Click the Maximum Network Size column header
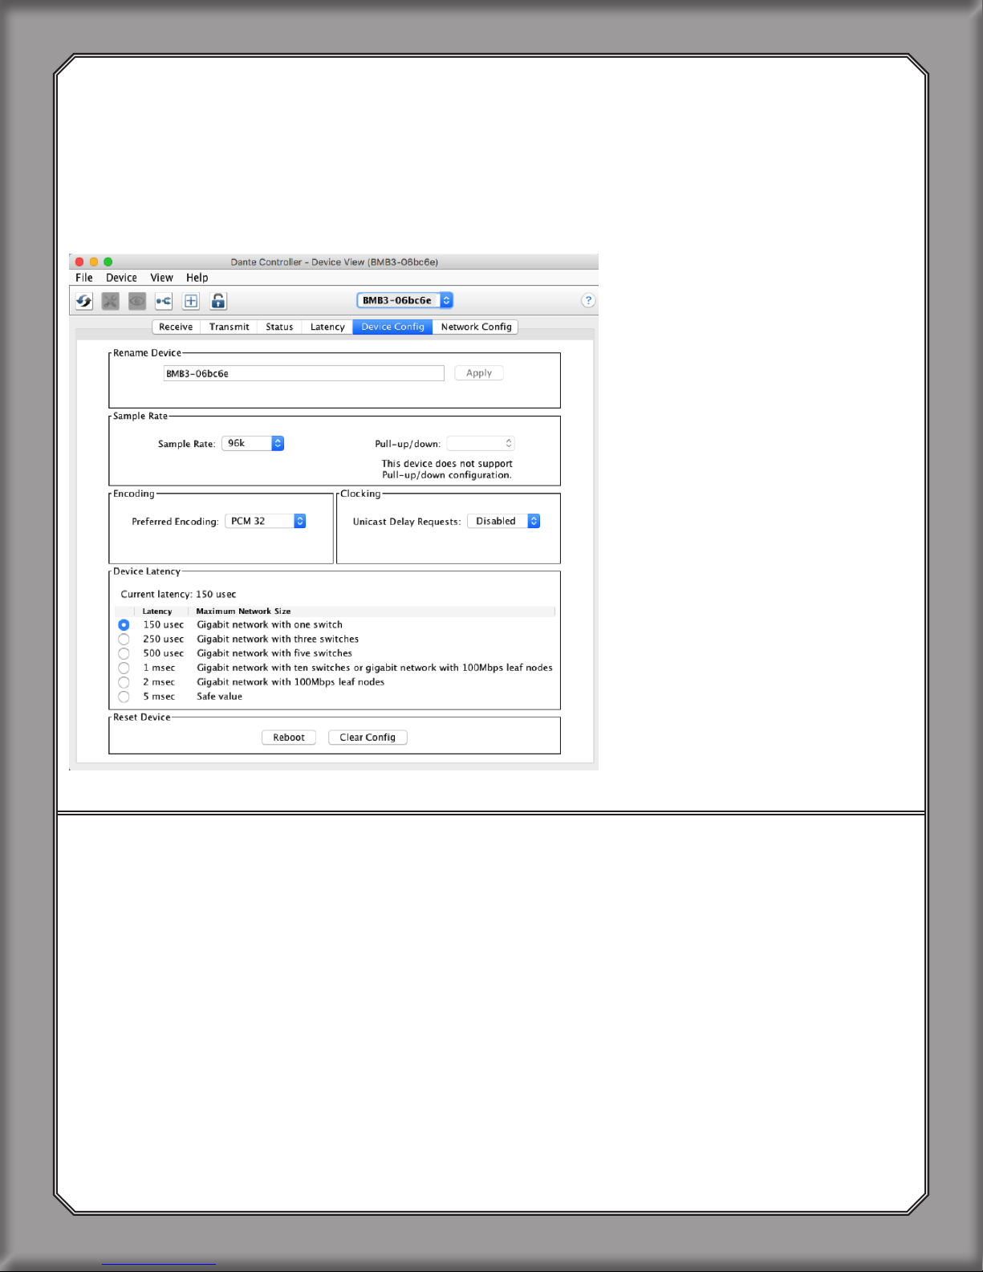The width and height of the screenshot is (983, 1272). point(243,612)
